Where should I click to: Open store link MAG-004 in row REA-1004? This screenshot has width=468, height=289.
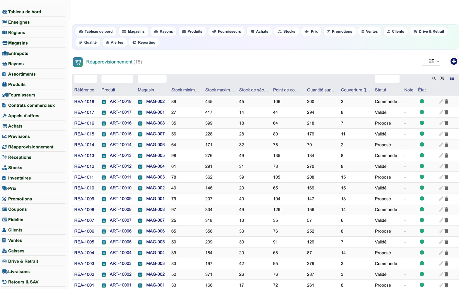(x=155, y=253)
